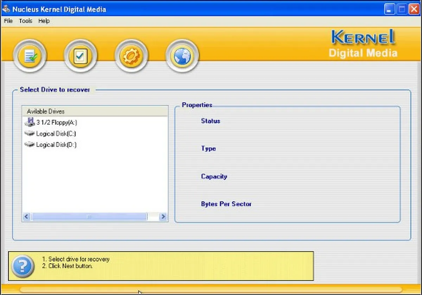422x295 pixels.
Task: Select 3 1/2 Floppy(A:) drive
Action: click(57, 122)
